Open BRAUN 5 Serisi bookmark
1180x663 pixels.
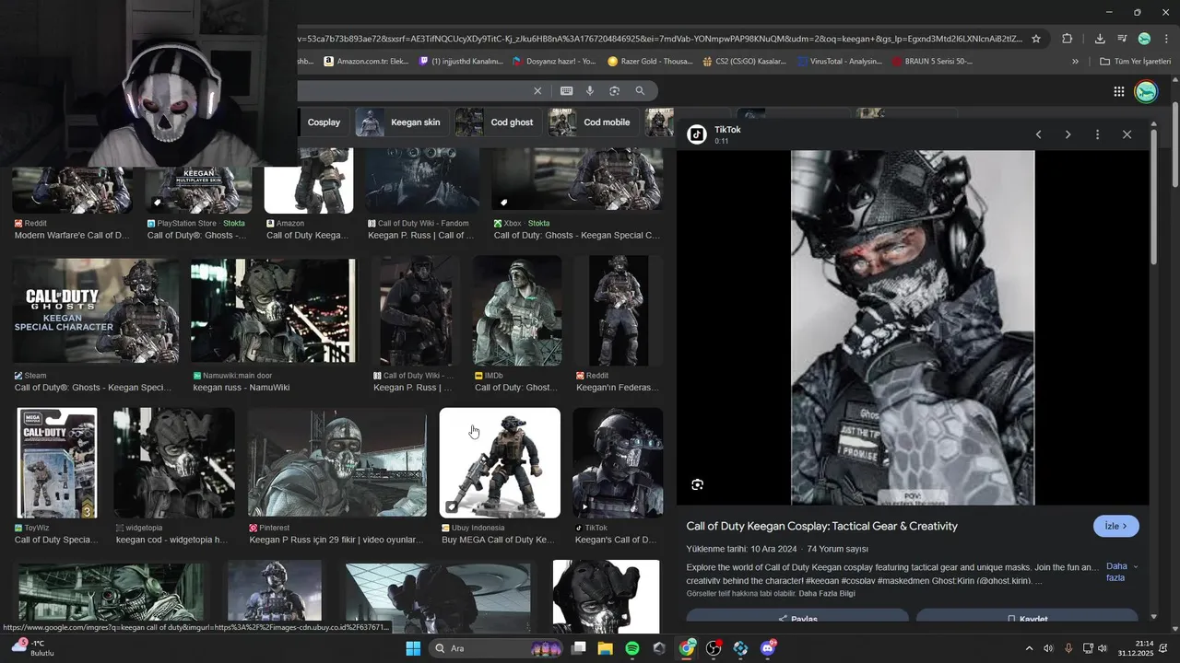point(932,62)
